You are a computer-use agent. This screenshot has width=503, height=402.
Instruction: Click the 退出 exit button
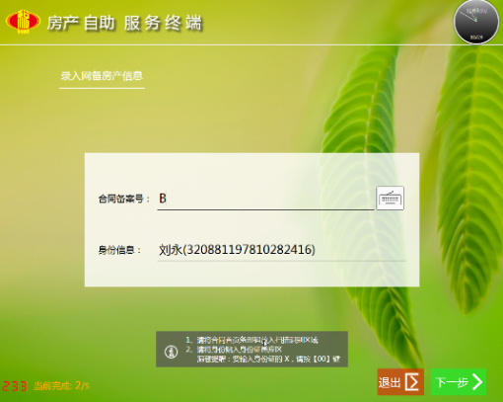pyautogui.click(x=400, y=382)
